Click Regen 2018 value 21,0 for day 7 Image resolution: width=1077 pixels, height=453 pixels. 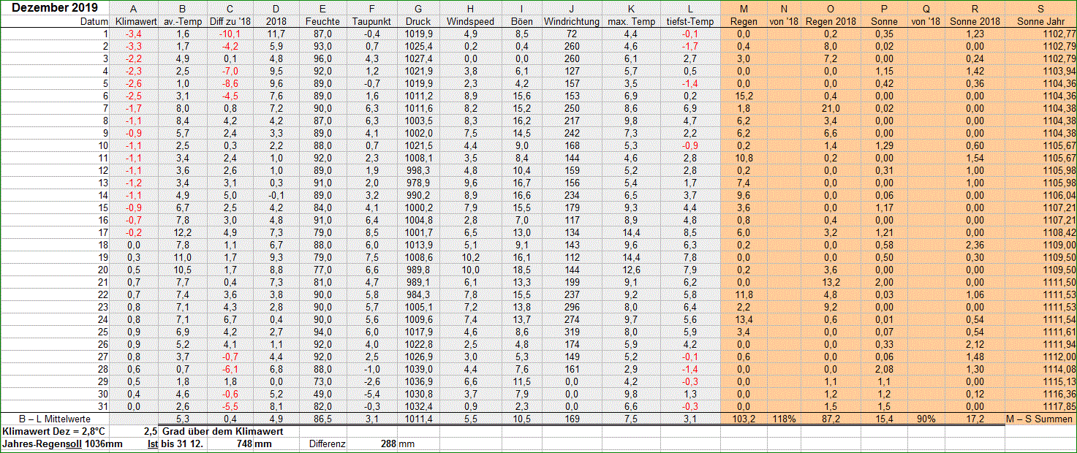click(x=831, y=108)
